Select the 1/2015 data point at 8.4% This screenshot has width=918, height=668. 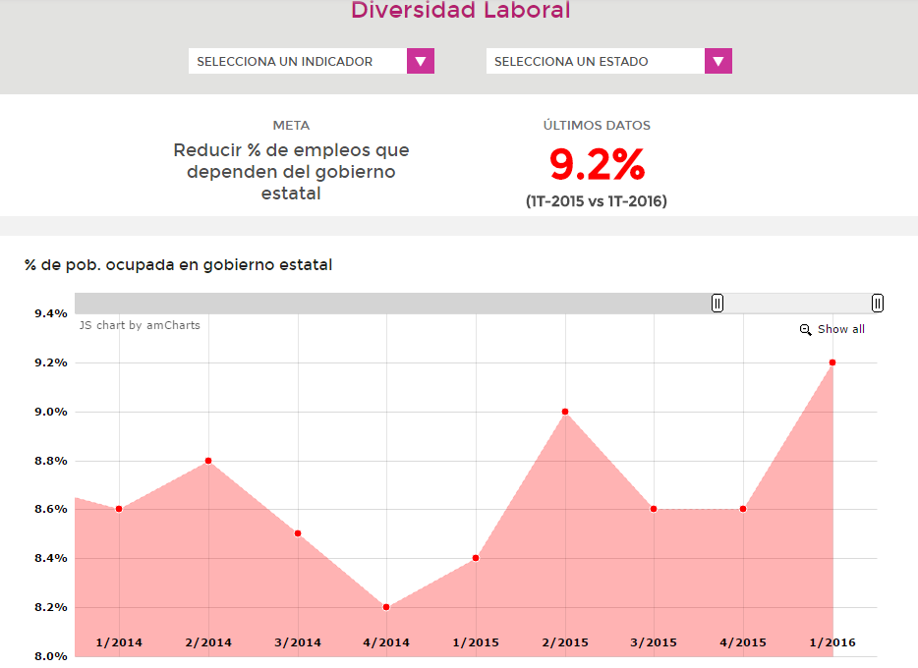(476, 558)
